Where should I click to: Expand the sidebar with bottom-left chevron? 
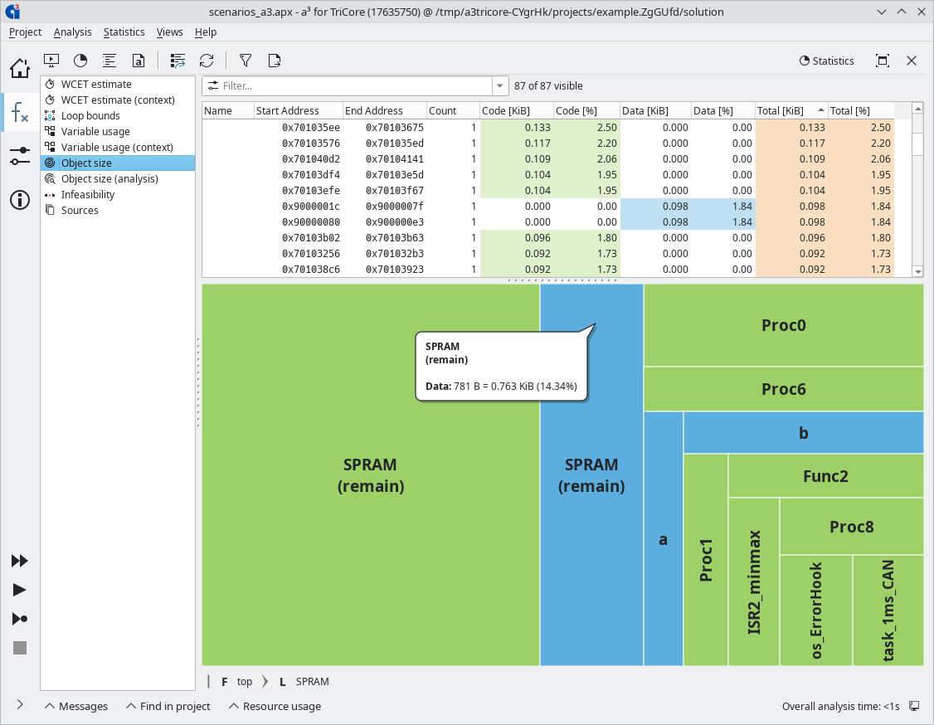tap(20, 705)
